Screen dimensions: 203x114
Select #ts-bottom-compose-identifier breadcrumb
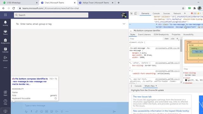coord(147,31)
